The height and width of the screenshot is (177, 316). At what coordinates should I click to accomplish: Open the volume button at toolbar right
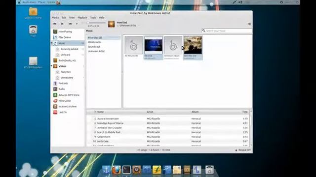(249, 24)
